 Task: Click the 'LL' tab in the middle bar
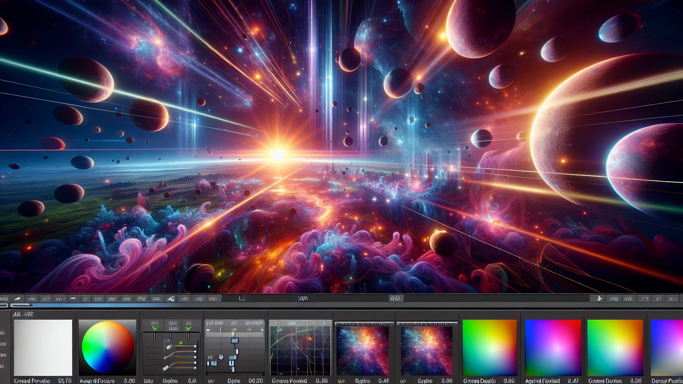242,299
